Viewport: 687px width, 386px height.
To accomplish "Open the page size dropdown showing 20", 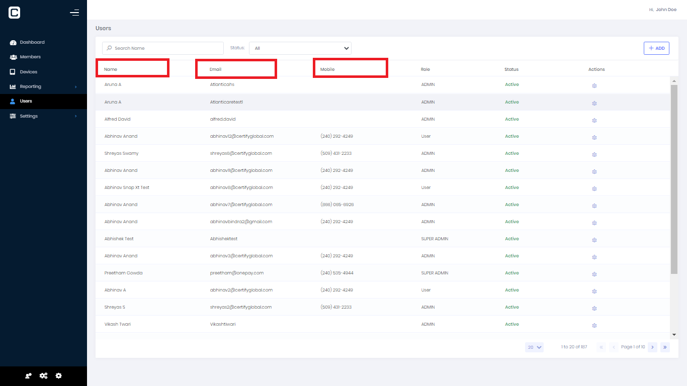I will [x=534, y=347].
